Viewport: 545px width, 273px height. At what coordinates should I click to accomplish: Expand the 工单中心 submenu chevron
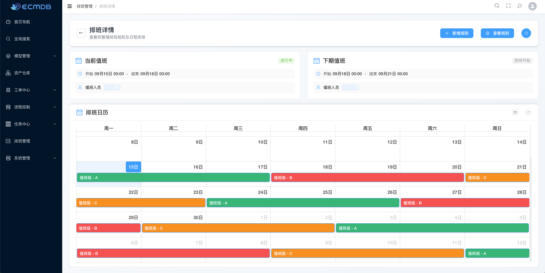tap(55, 90)
